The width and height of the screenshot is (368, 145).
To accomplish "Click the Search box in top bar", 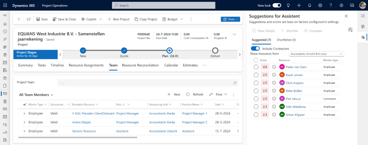I will click(164, 5).
